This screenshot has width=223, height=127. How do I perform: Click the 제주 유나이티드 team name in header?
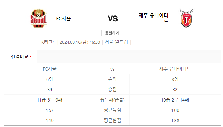click(x=153, y=18)
